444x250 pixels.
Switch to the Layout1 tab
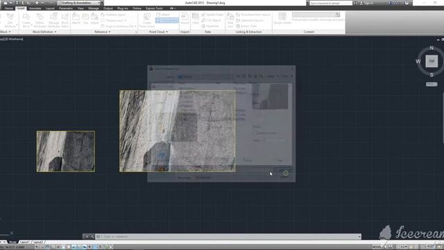coord(25,242)
